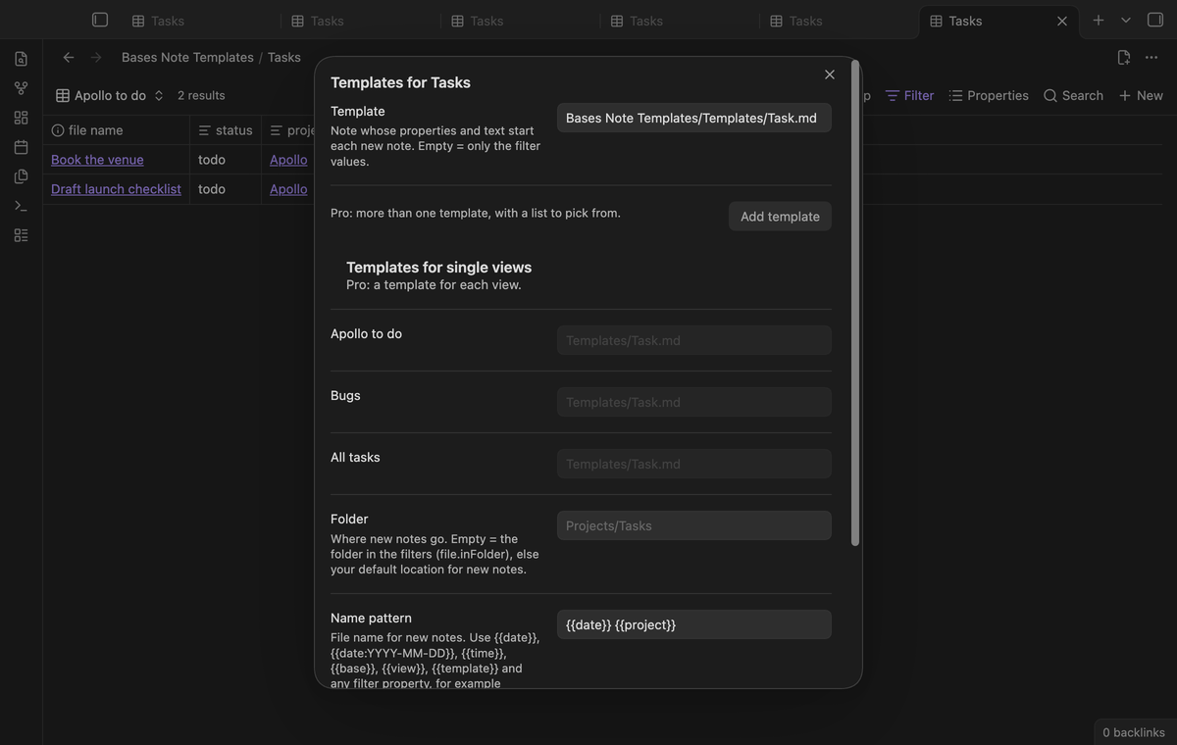Click todo status in Book the venue row

(212, 160)
